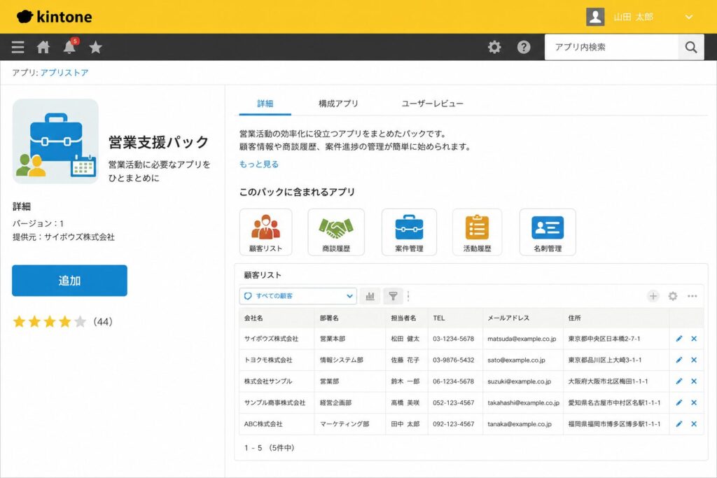Select the 案件管理 briefcase app icon
The image size is (717, 478).
tap(409, 232)
